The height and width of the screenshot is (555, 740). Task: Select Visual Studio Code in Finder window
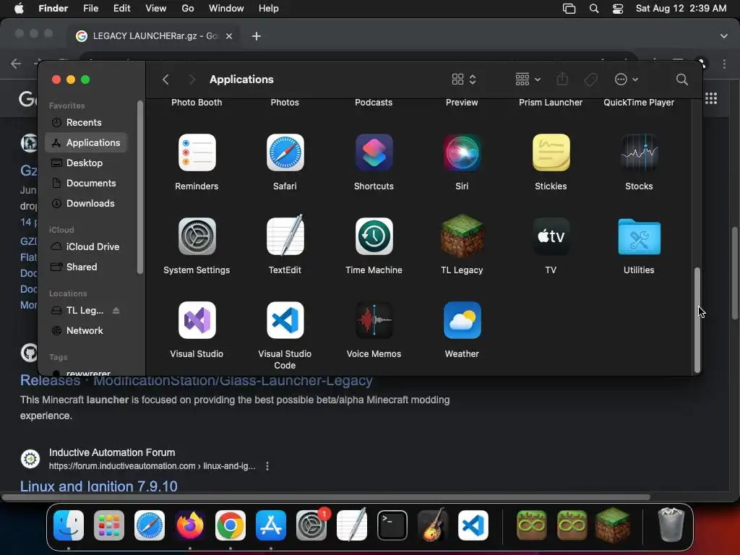[x=285, y=320]
